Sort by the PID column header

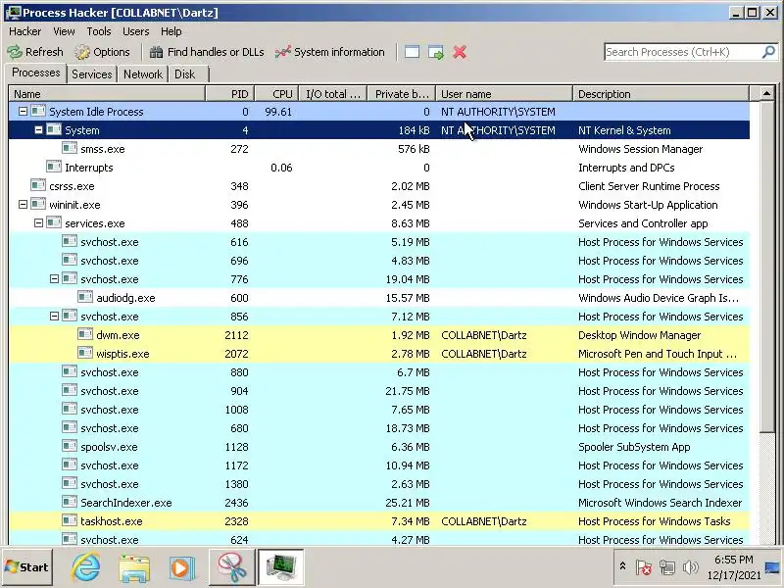(x=230, y=93)
